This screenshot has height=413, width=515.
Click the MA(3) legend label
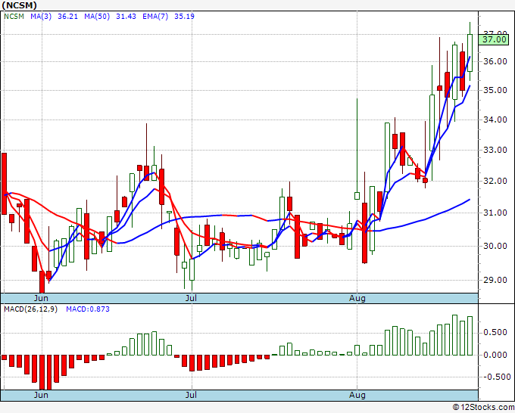(x=41, y=17)
